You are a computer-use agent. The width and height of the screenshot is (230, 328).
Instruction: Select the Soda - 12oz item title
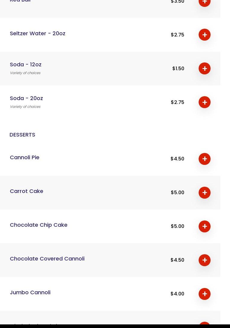[x=26, y=64]
